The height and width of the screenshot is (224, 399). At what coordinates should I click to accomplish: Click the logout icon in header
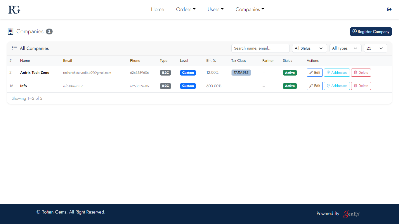point(389,9)
